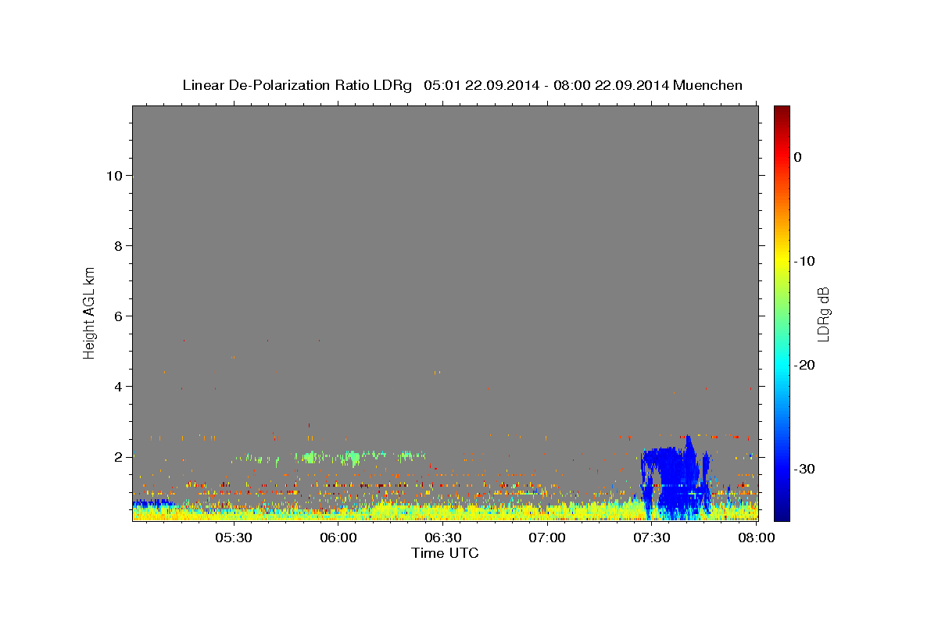
Task: Click the 05:30 time tick label
Action: pos(233,538)
